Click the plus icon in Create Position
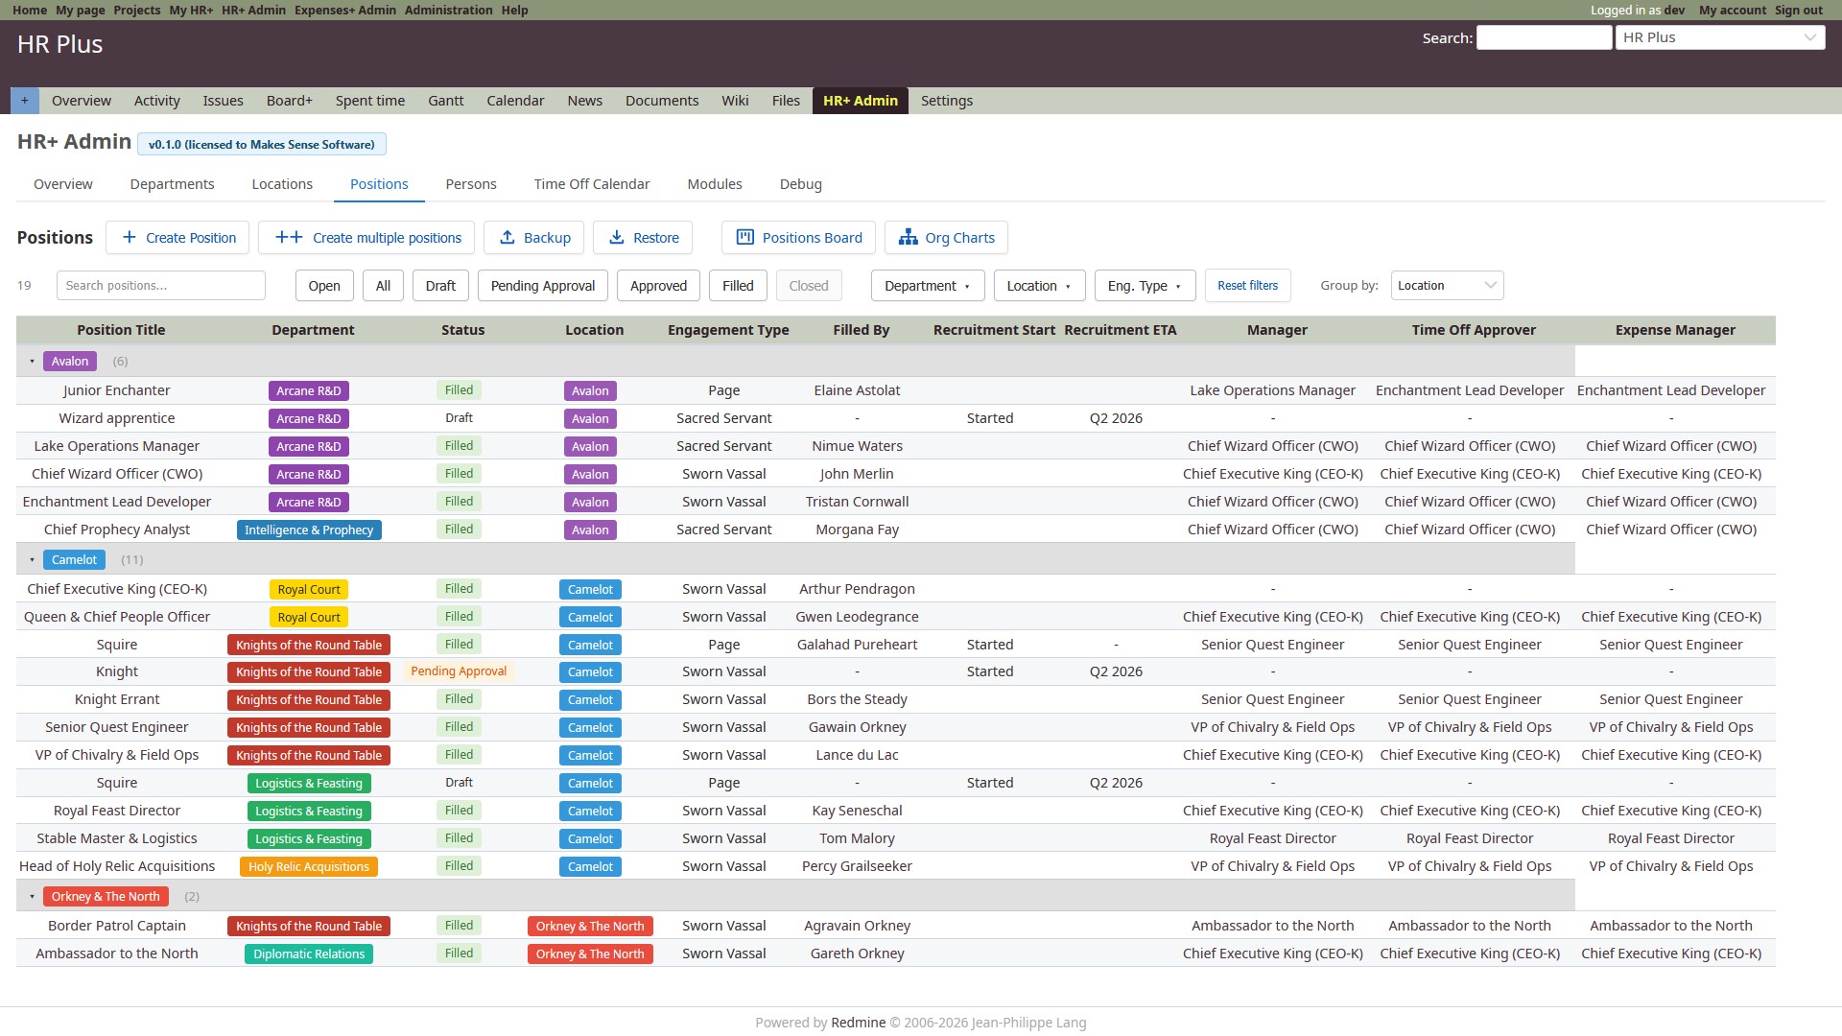Image resolution: width=1842 pixels, height=1036 pixels. point(129,238)
